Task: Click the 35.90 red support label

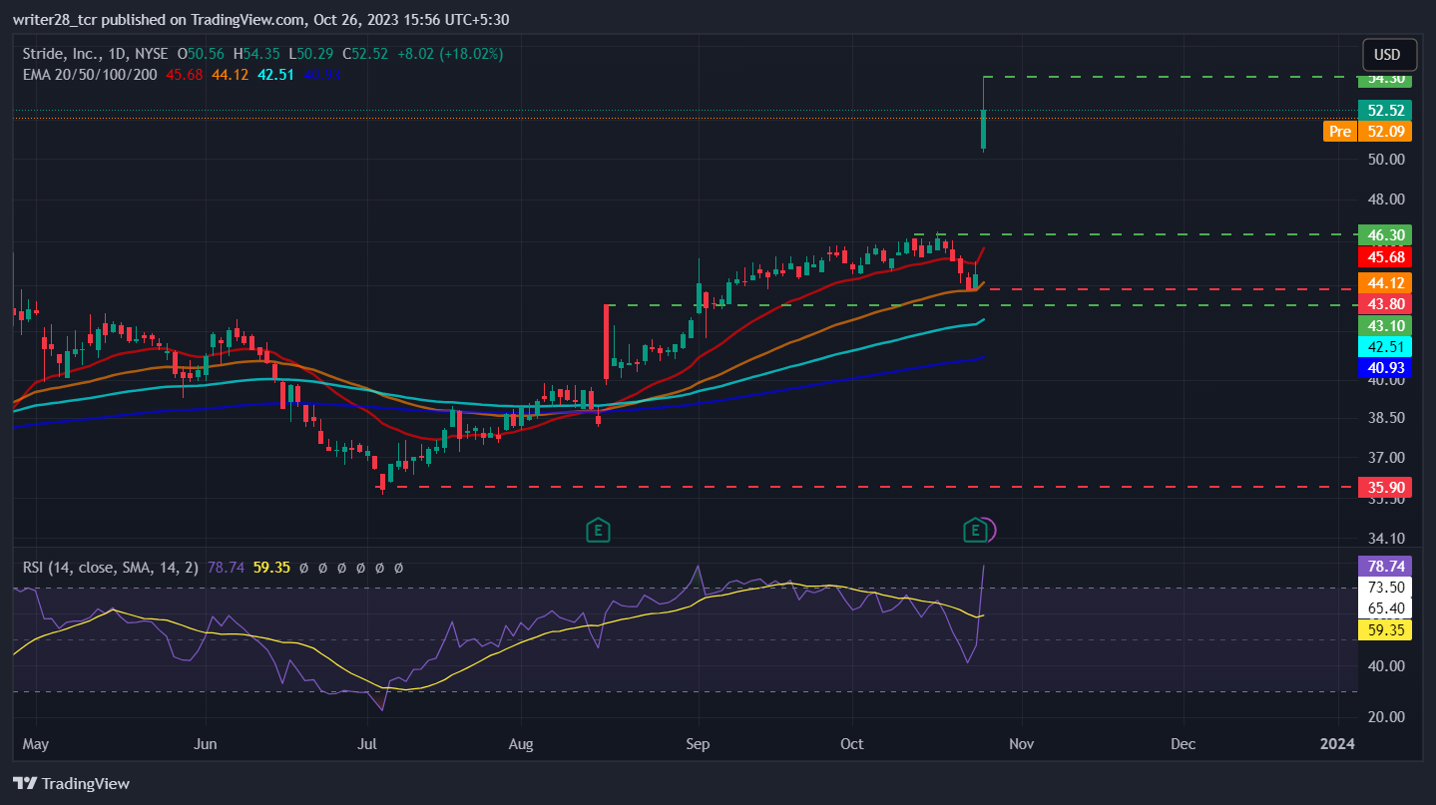Action: coord(1385,487)
